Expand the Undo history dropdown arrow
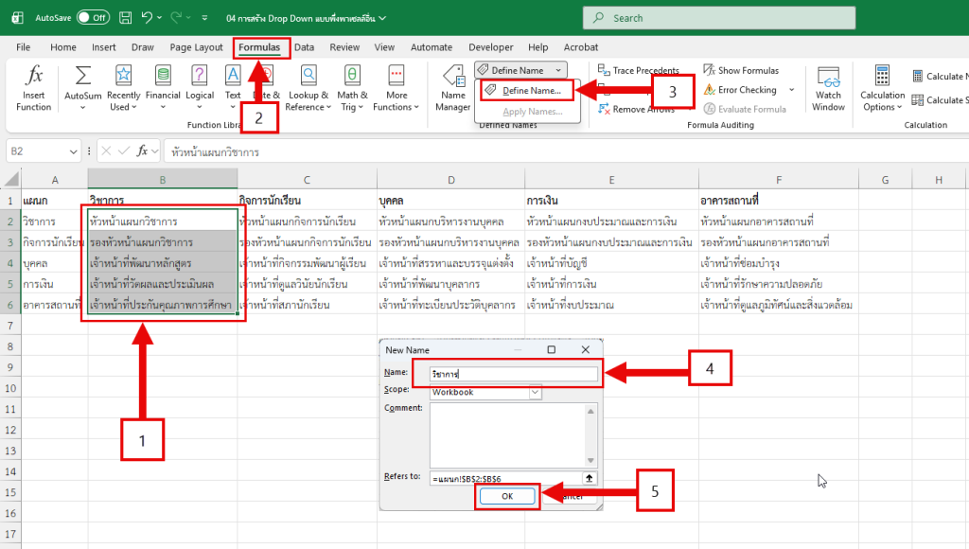The image size is (969, 549). pos(159,18)
